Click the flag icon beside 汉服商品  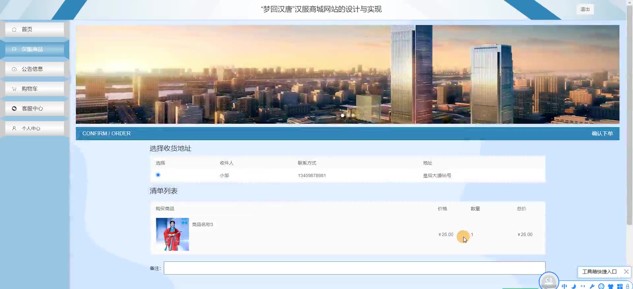tap(14, 49)
